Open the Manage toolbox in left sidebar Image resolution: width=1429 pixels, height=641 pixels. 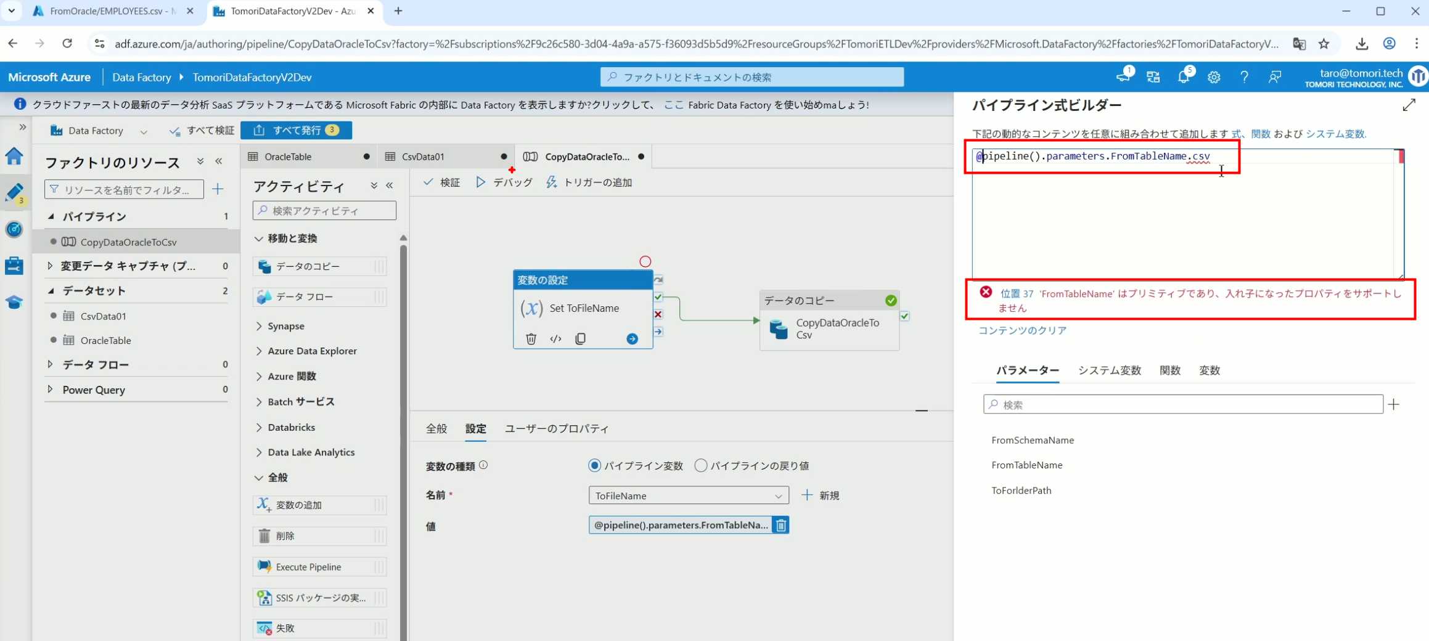[14, 266]
